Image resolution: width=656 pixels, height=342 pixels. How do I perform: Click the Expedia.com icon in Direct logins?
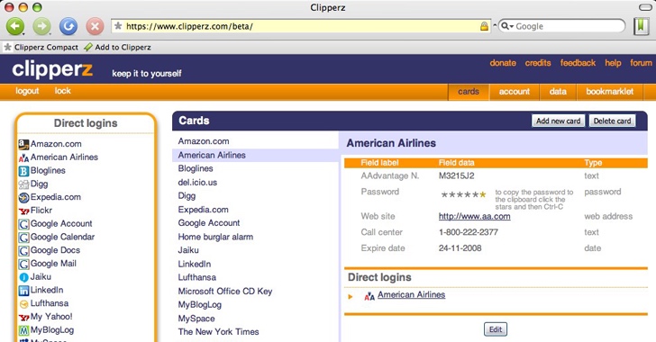[x=23, y=197]
